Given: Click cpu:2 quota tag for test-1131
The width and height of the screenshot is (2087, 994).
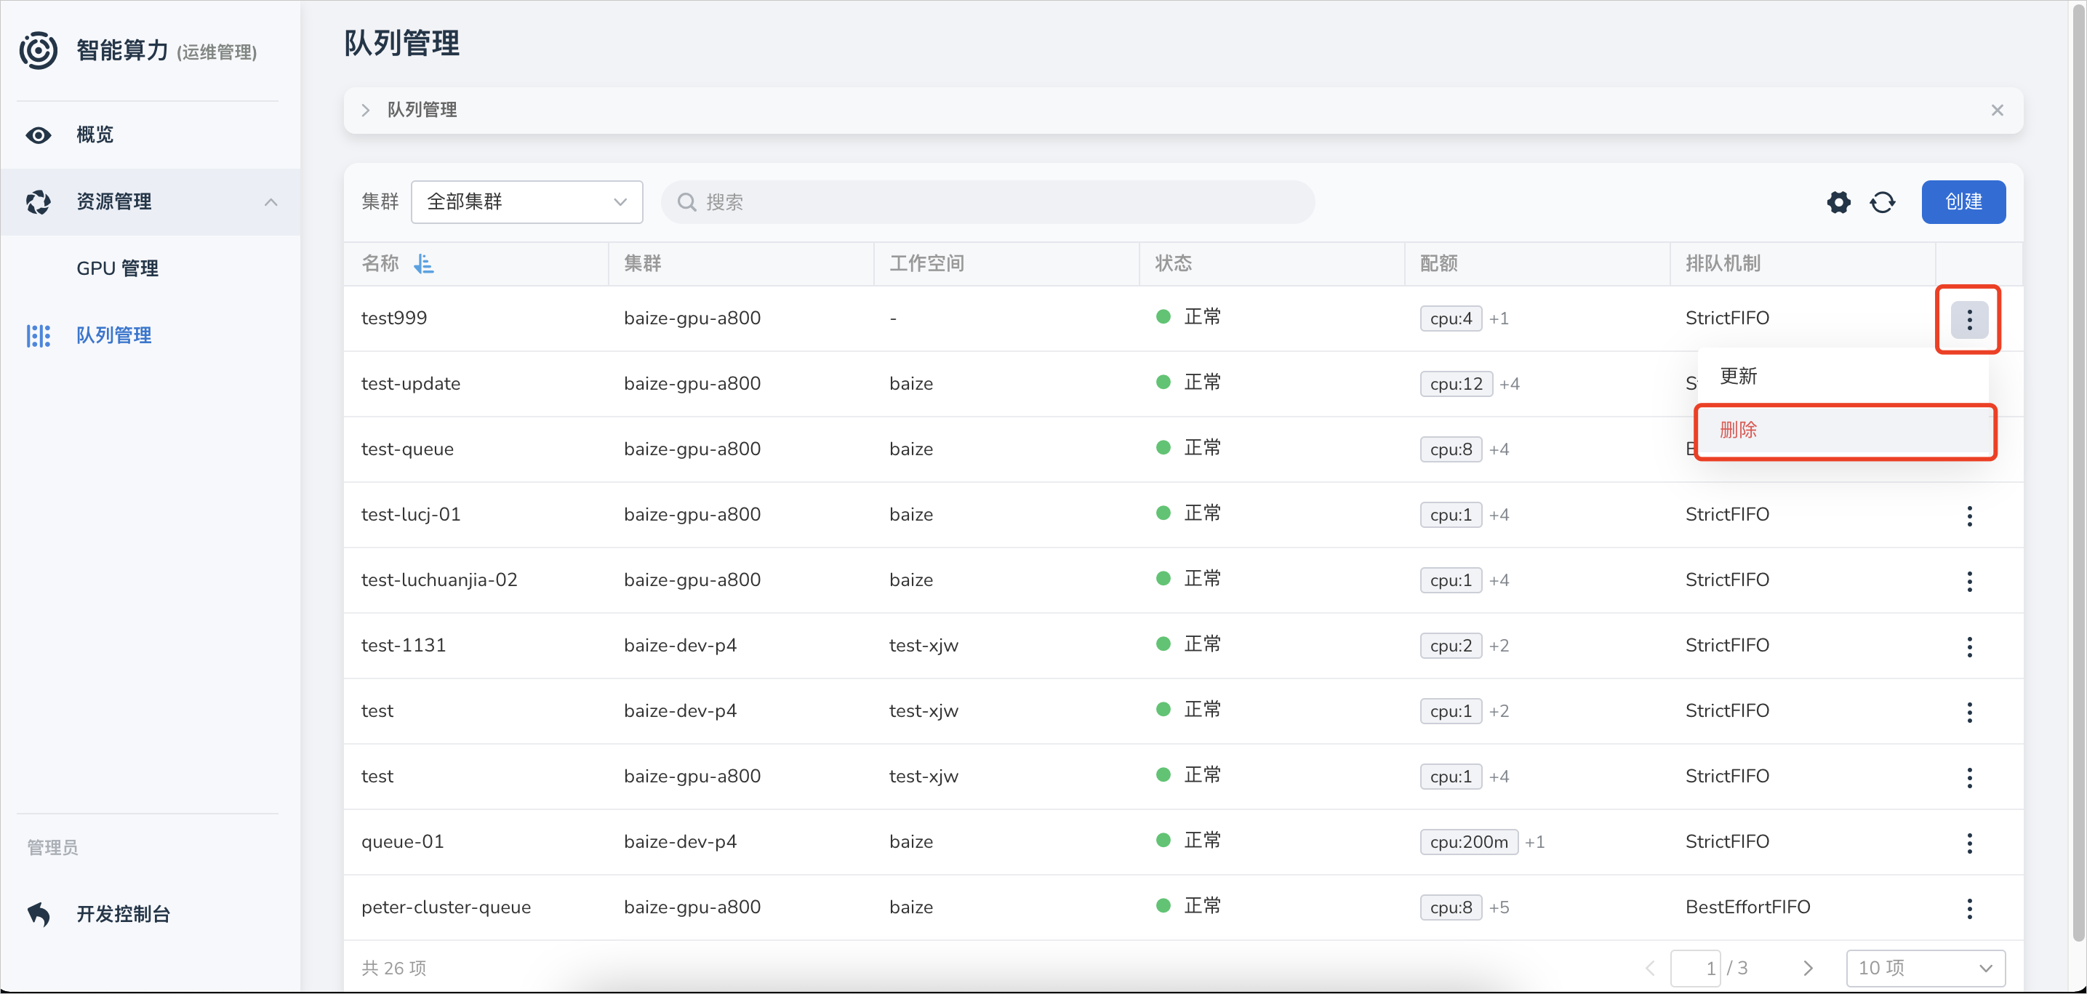Looking at the screenshot, I should (x=1450, y=646).
